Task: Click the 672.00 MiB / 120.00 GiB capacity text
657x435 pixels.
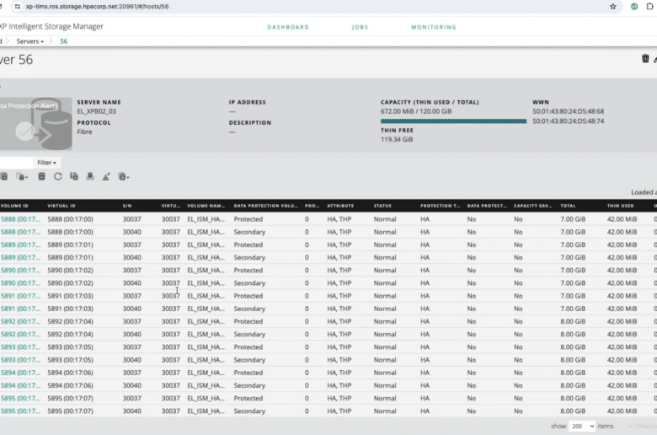Action: click(x=416, y=111)
